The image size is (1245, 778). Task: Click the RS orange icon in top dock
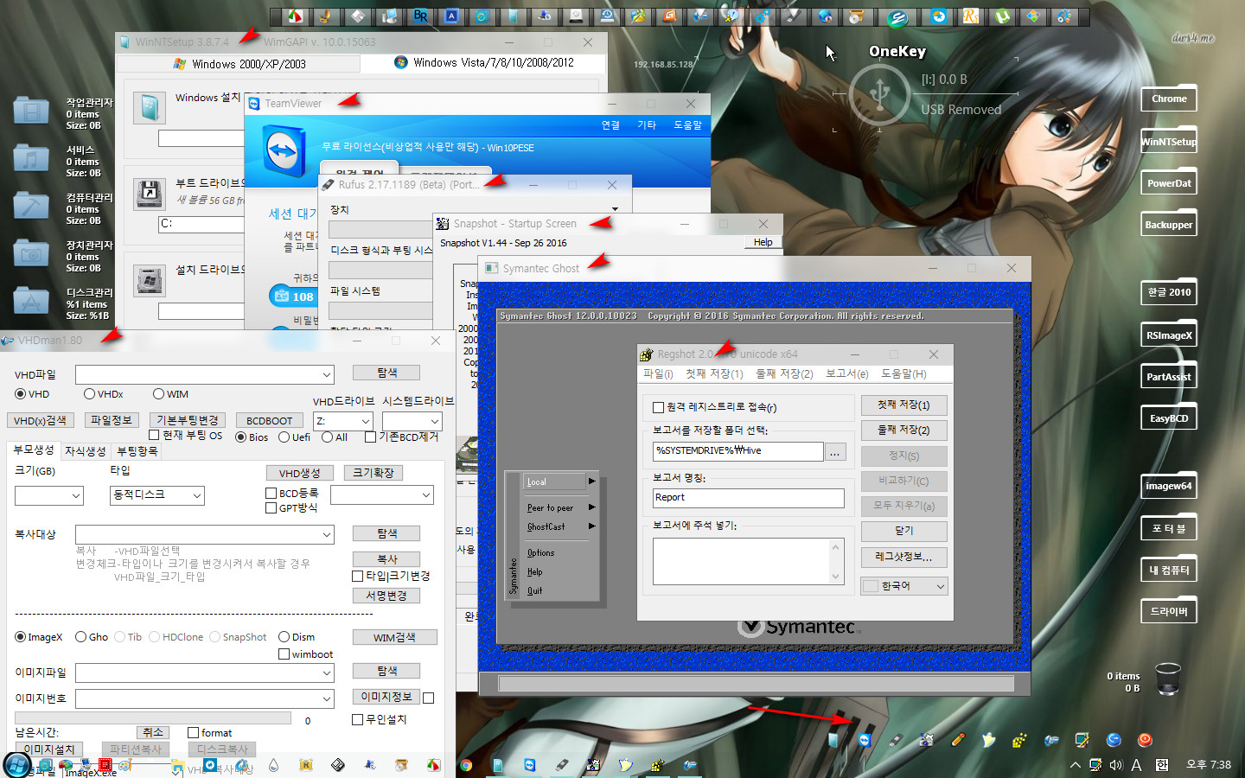coord(970,16)
